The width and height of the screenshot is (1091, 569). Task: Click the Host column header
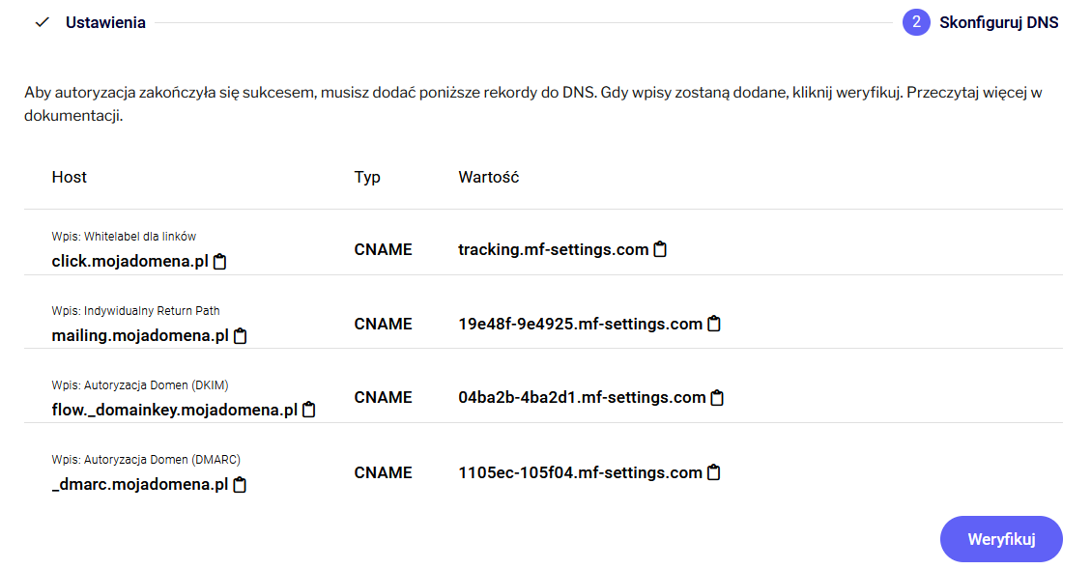click(70, 177)
